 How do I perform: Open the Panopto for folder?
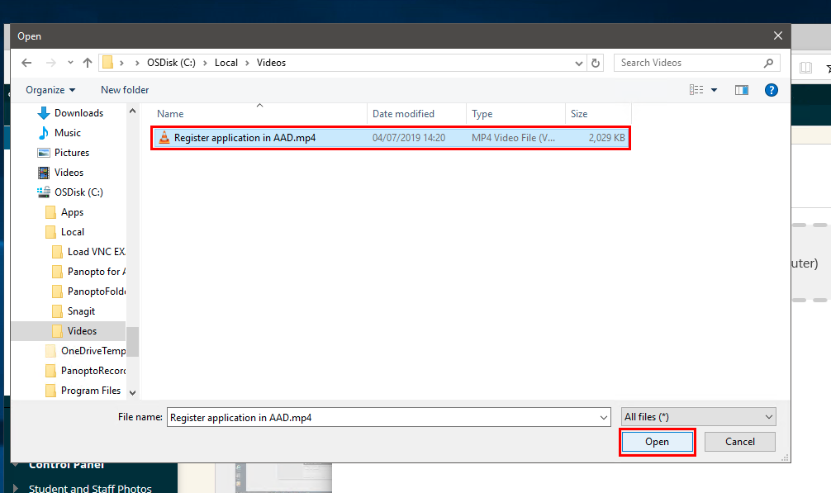pyautogui.click(x=97, y=272)
